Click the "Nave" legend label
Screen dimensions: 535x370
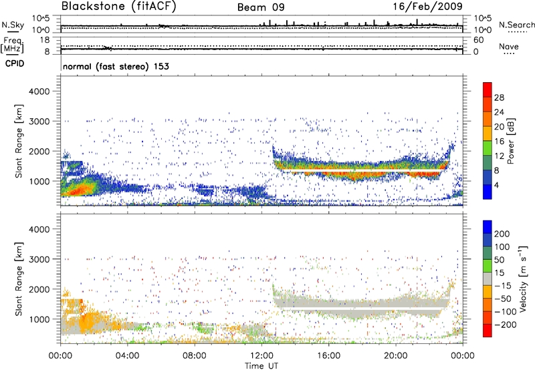(509, 46)
